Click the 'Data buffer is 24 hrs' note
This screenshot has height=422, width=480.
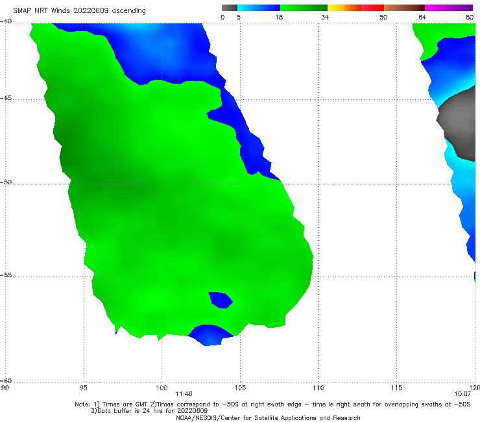tap(149, 411)
